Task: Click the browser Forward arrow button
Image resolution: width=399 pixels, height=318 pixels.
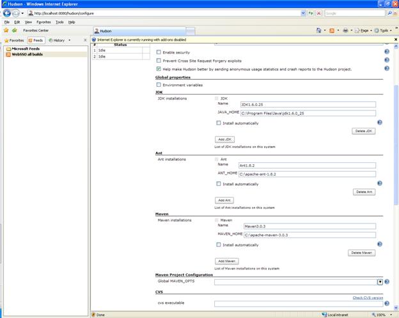Action: [16, 13]
